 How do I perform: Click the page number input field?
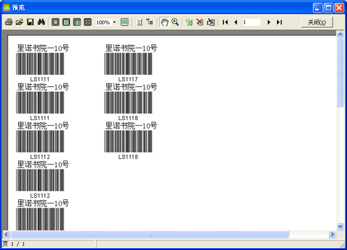tap(251, 22)
